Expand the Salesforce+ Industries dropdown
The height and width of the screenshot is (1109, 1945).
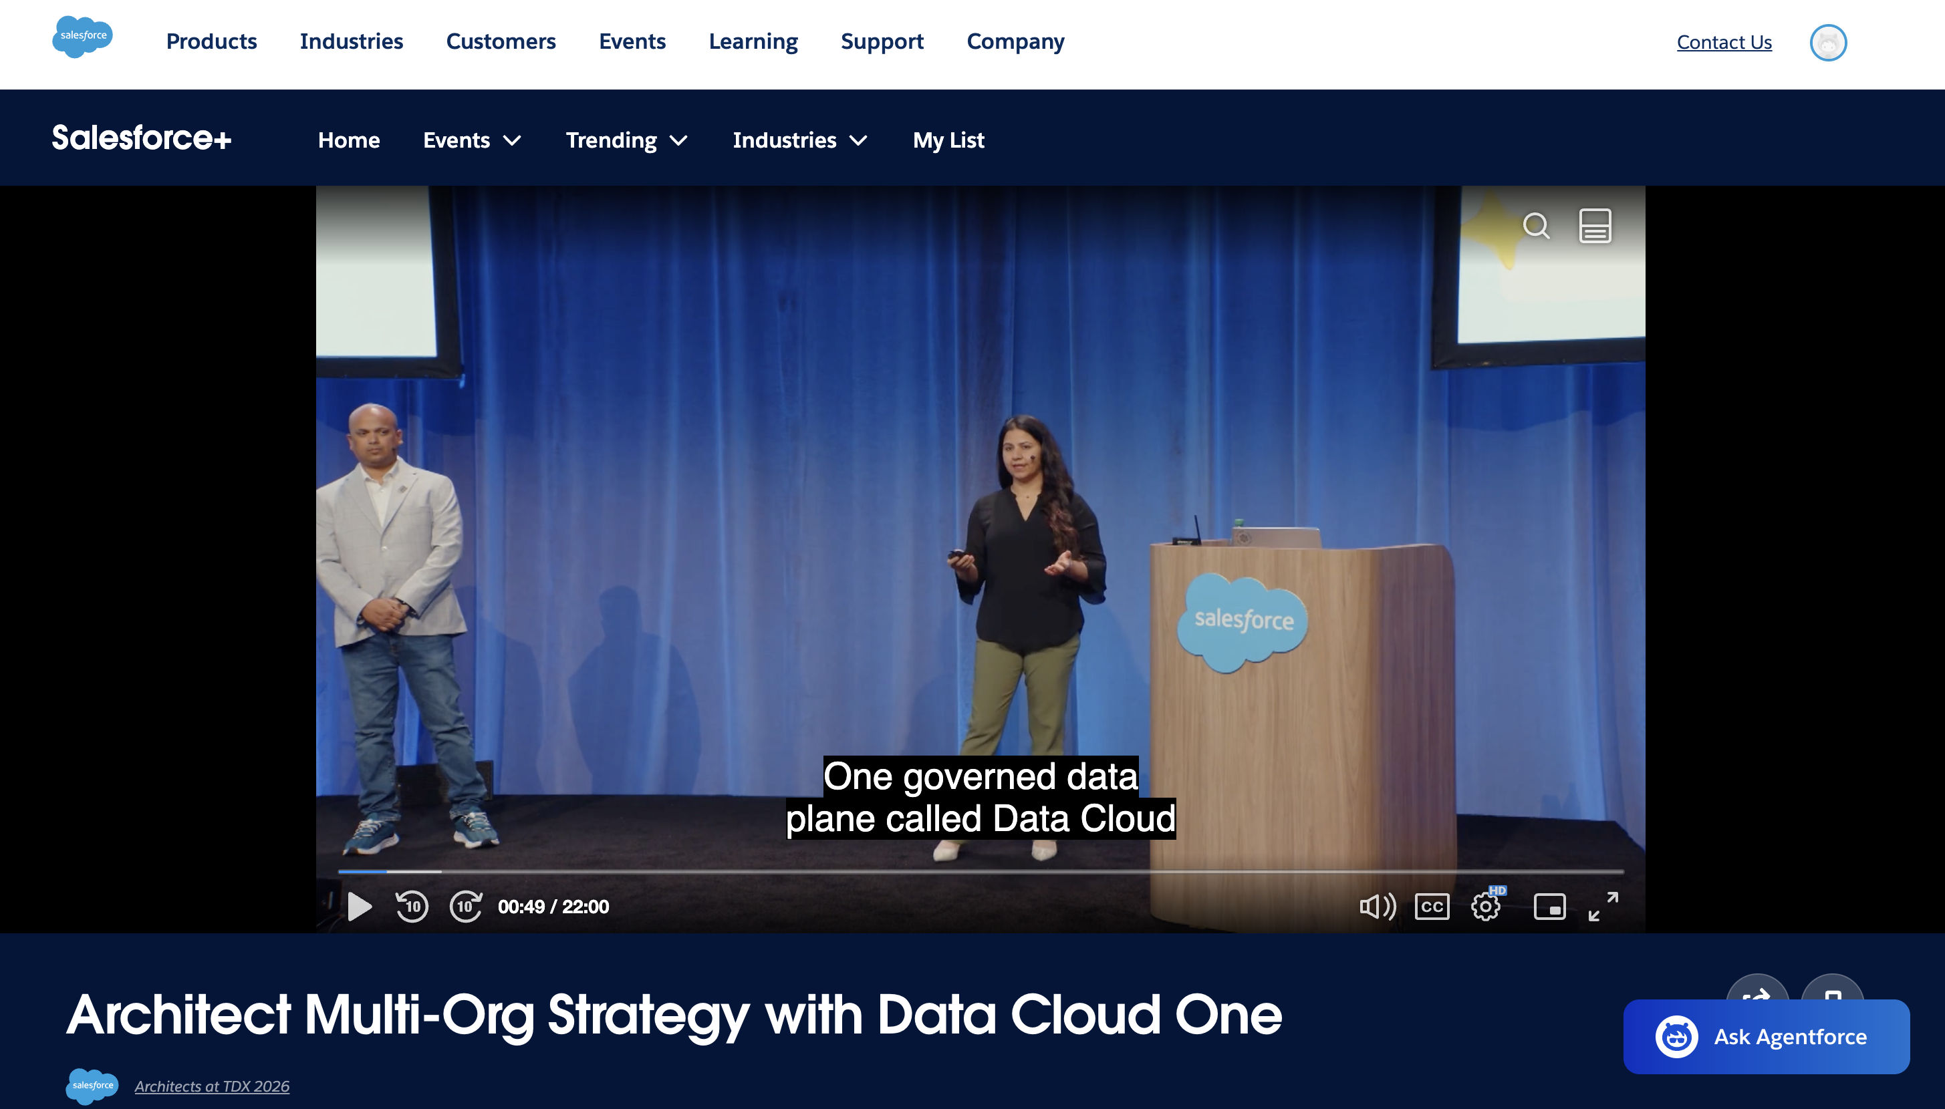coord(800,140)
